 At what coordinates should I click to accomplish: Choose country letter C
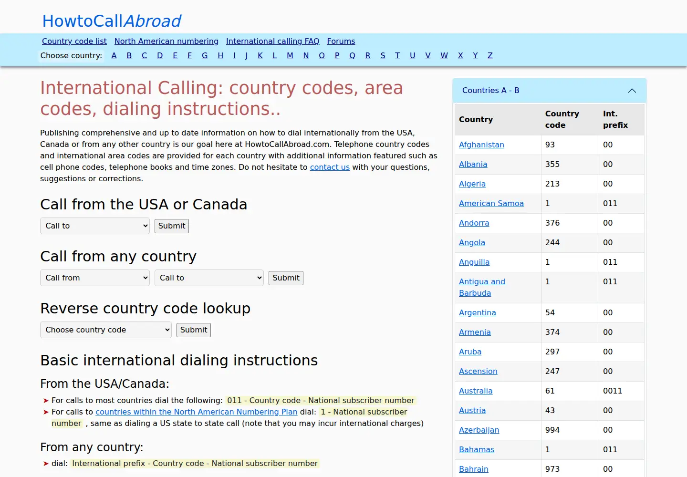tap(145, 56)
